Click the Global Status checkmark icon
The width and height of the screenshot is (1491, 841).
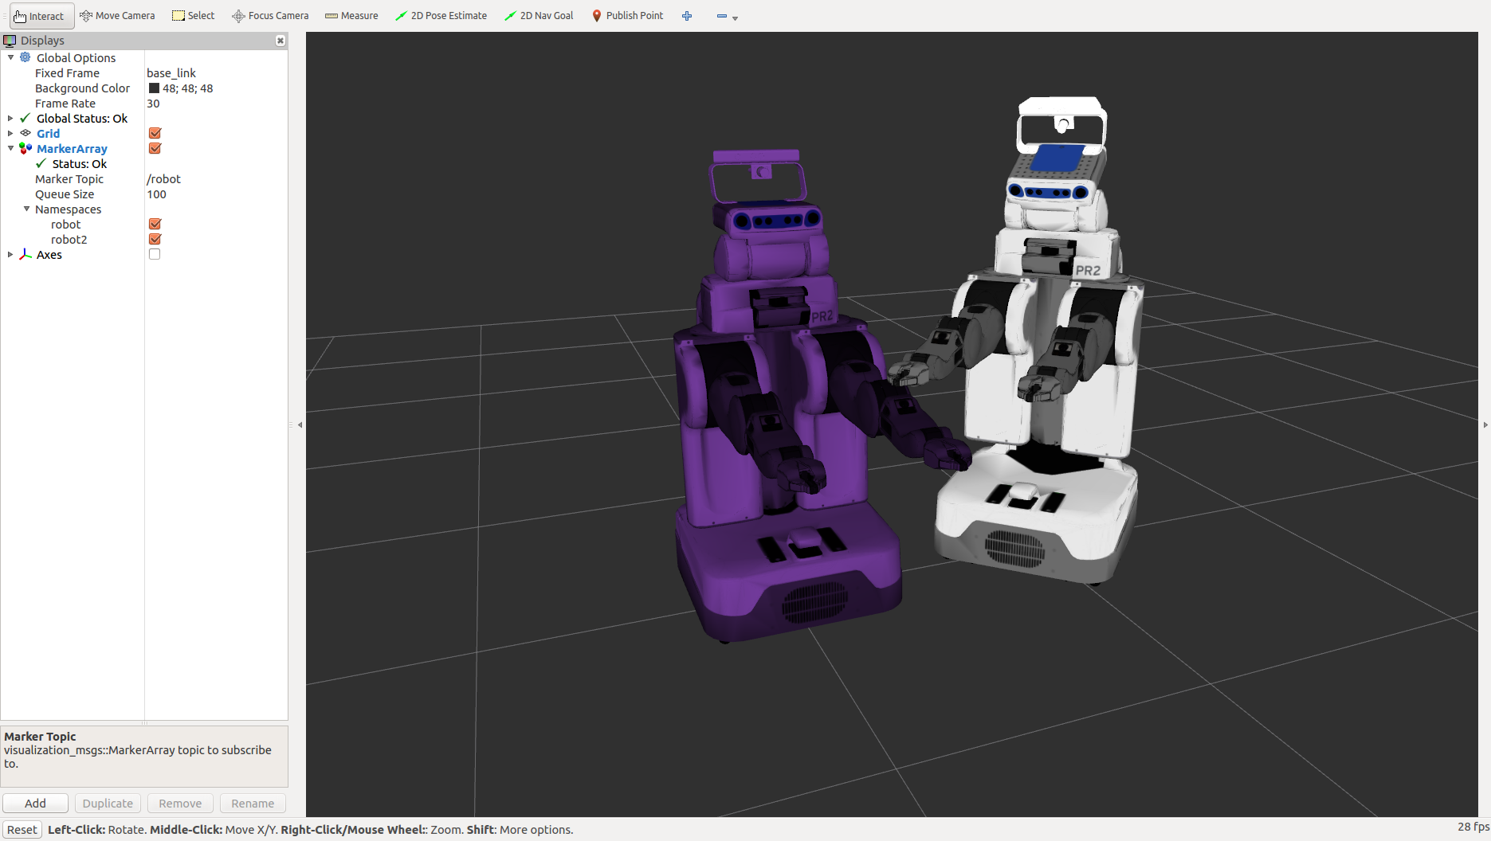pos(26,118)
